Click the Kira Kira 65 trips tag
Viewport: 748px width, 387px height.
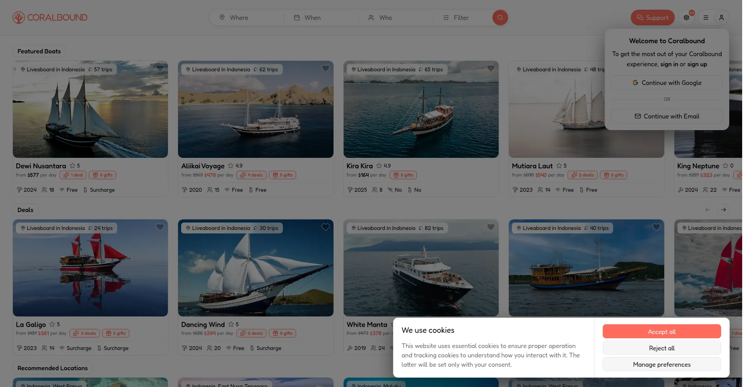[x=431, y=69]
